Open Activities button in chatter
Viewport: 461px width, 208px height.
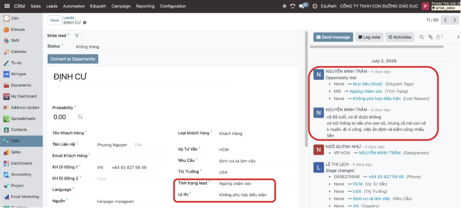400,37
